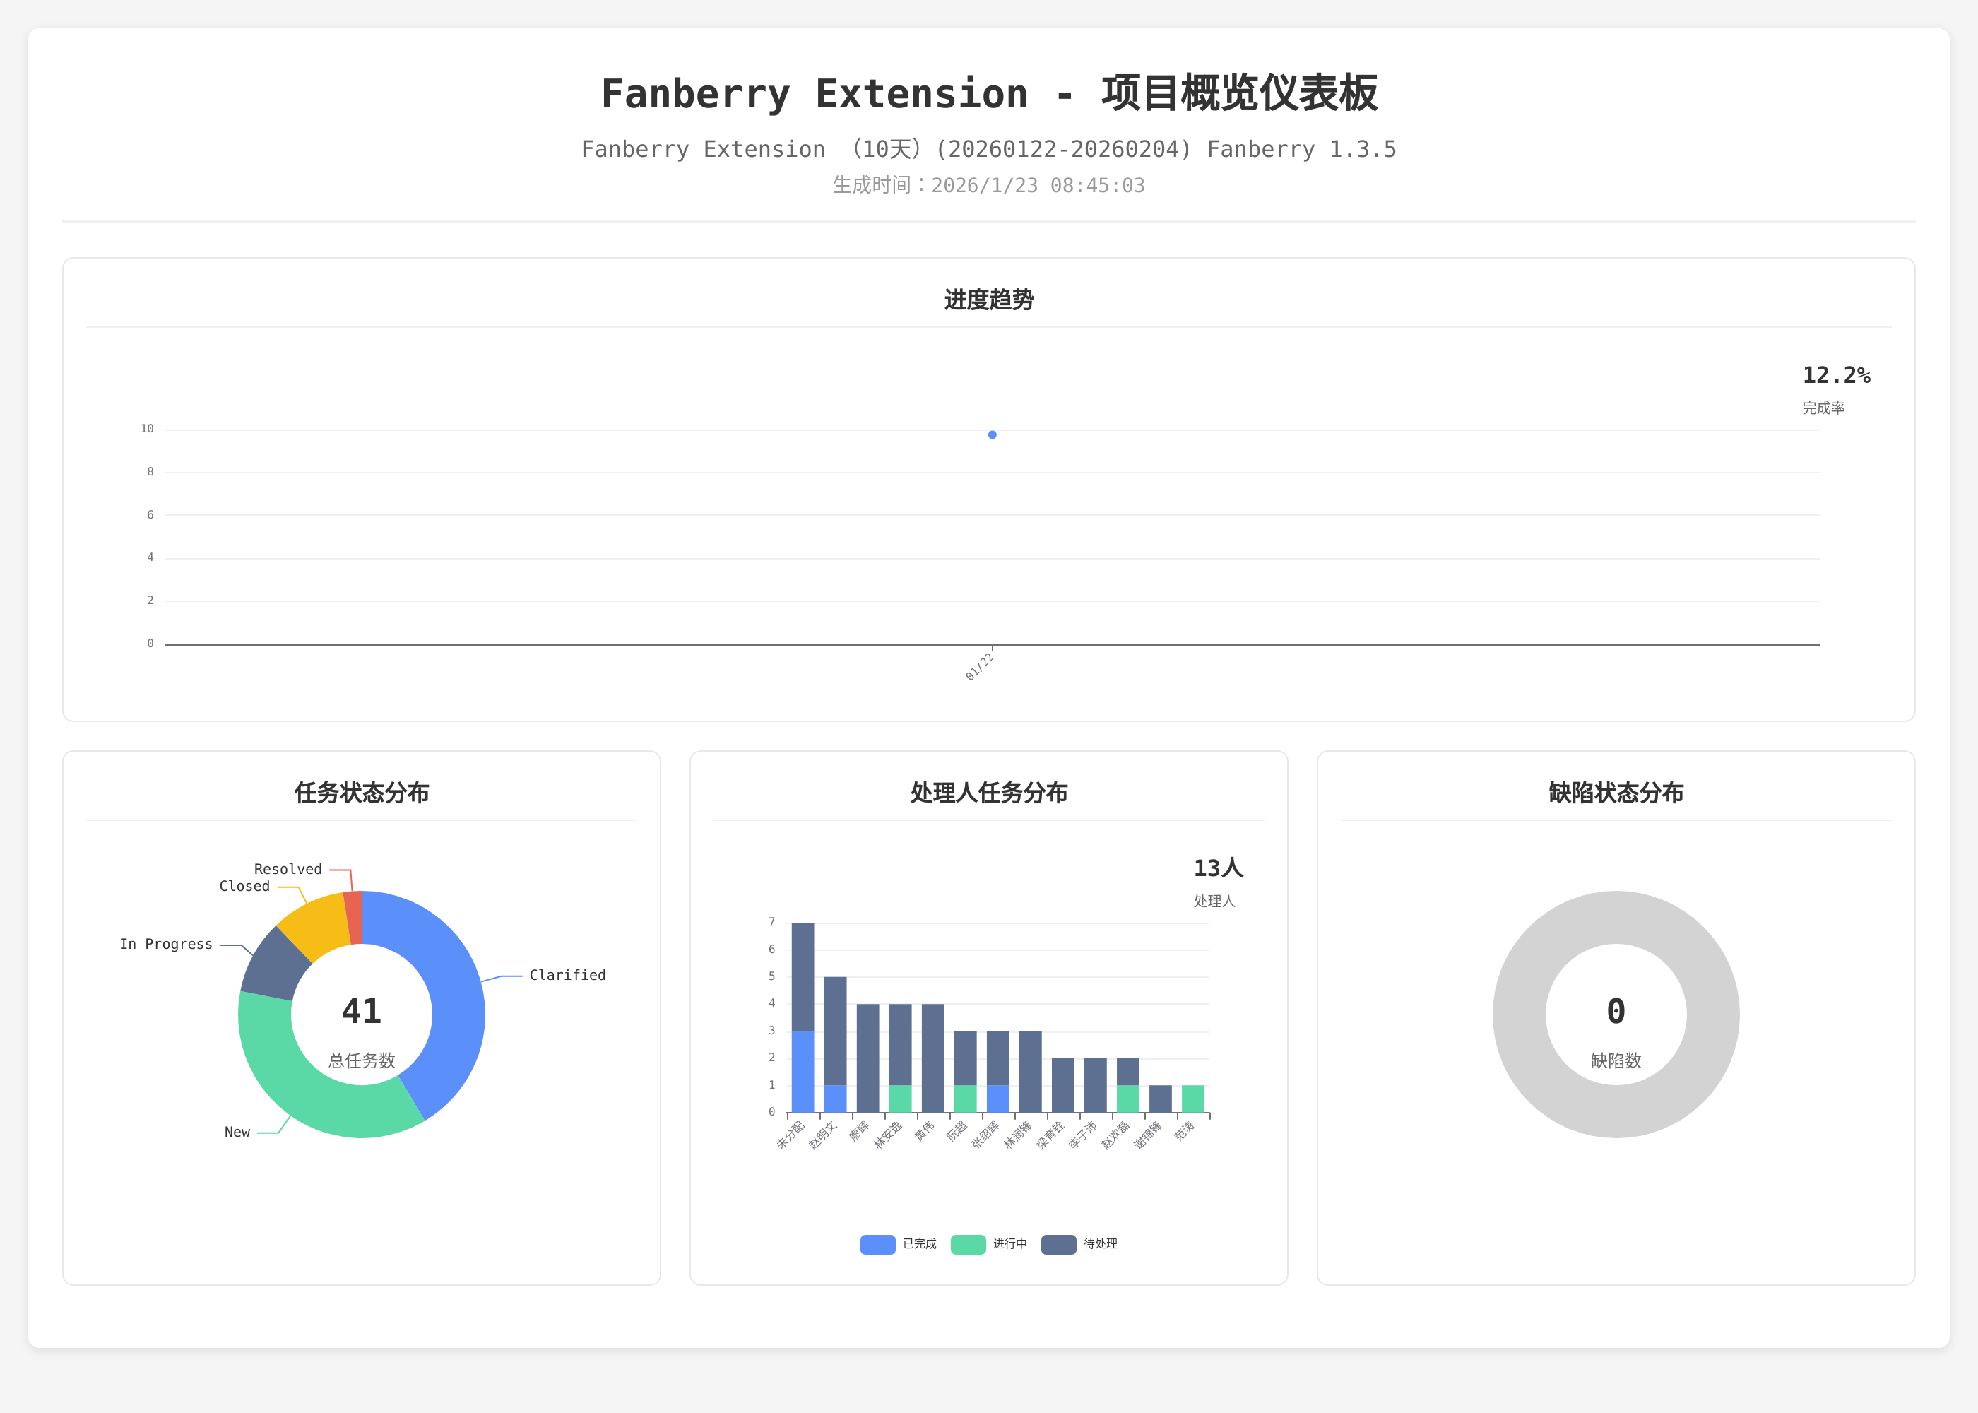This screenshot has width=1978, height=1413.
Task: Click the 进度趋势 panel title
Action: coord(989,300)
